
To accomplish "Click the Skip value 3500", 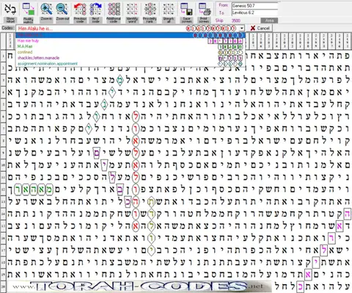I will point(236,21).
